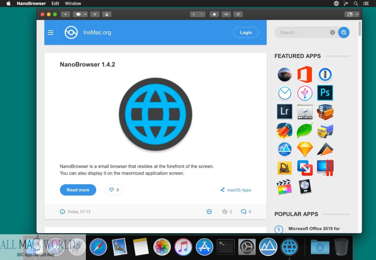The image size is (376, 260).
Task: Open 1Password featured app icon
Action: 325,74
